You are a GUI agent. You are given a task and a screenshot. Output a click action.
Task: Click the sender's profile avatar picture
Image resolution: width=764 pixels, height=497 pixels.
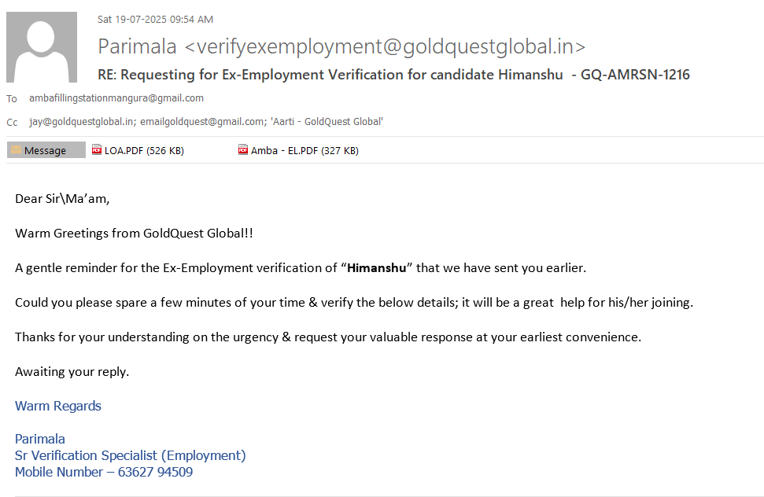tap(42, 47)
